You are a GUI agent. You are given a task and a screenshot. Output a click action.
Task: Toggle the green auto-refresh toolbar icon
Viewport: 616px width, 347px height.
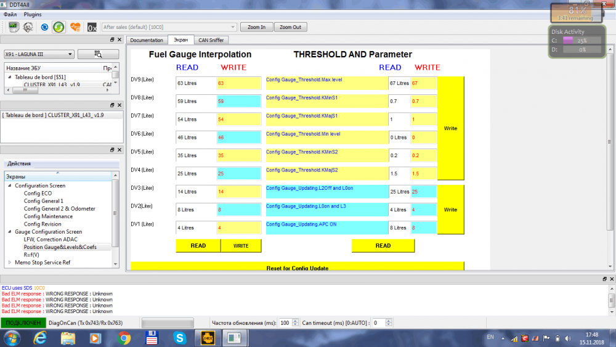pyautogui.click(x=59, y=27)
